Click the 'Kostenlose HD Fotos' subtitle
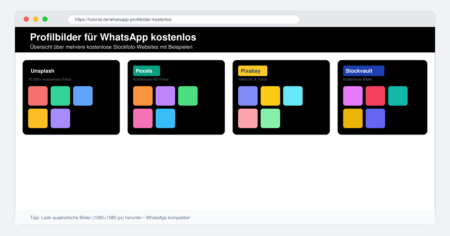Viewport: 450px width, 236px height. (x=151, y=79)
